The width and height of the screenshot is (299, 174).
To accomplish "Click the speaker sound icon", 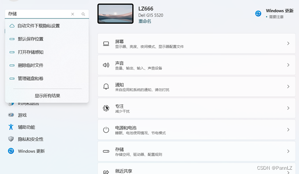I will tap(106, 65).
